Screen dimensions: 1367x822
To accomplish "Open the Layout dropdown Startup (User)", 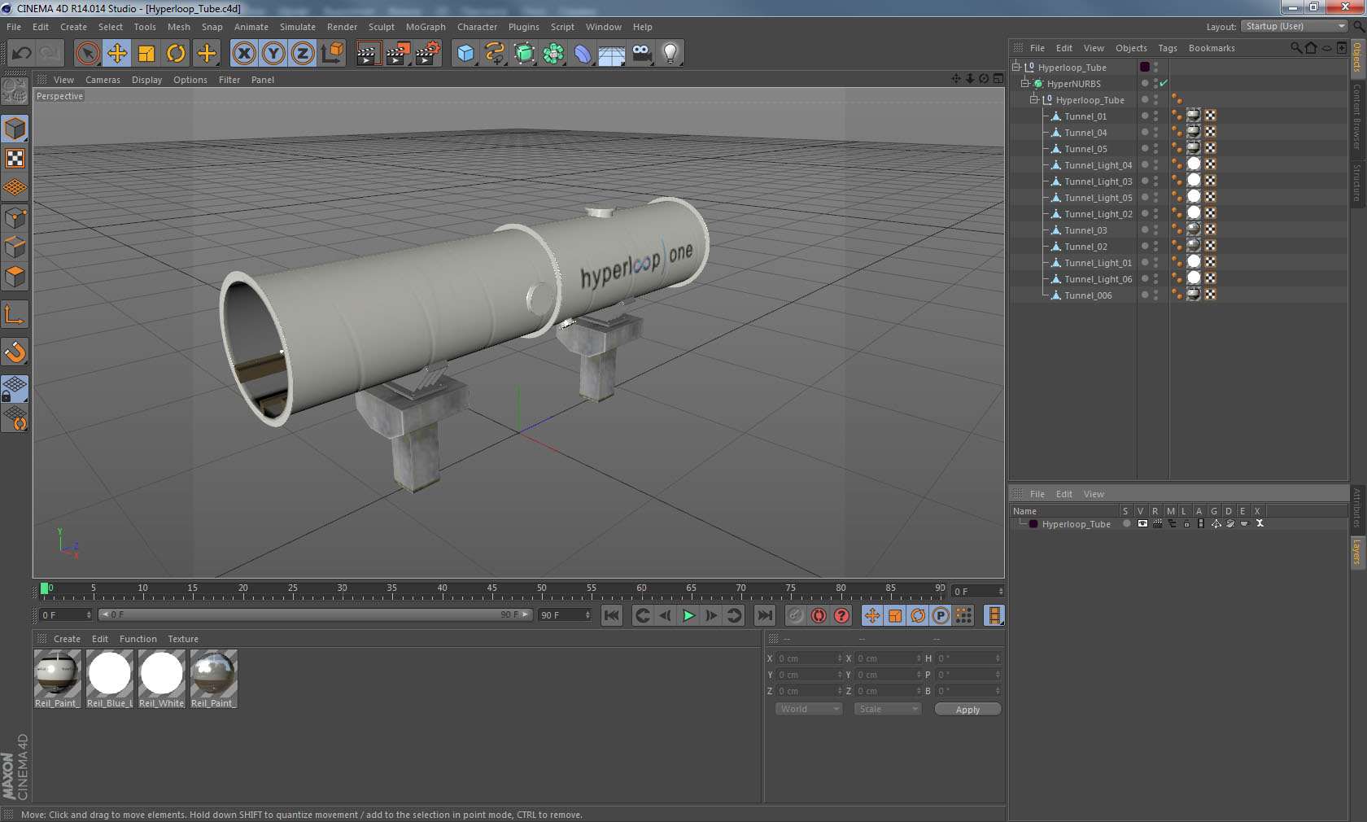I will [1295, 26].
